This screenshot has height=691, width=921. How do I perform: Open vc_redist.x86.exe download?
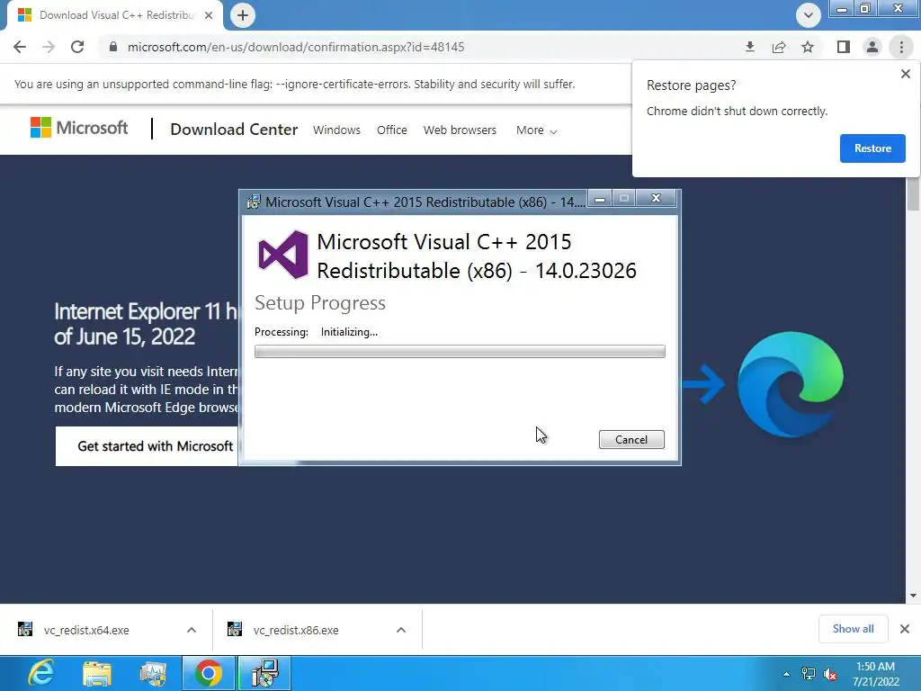tap(296, 630)
